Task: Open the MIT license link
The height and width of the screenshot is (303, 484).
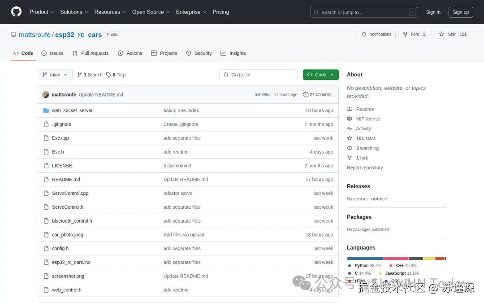Action: pyautogui.click(x=363, y=119)
